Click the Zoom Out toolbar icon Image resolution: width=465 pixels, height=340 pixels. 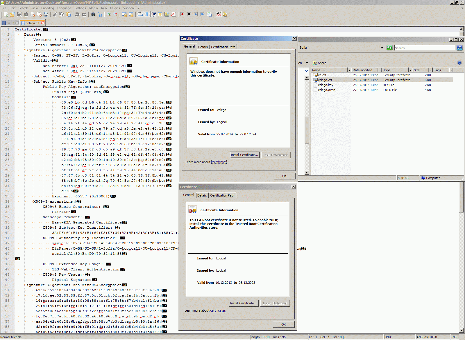115,14
